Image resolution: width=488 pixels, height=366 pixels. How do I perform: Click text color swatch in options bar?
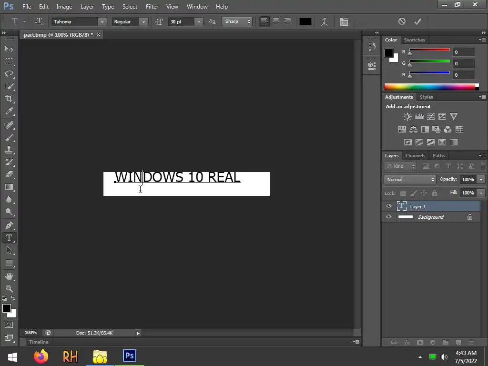(305, 21)
